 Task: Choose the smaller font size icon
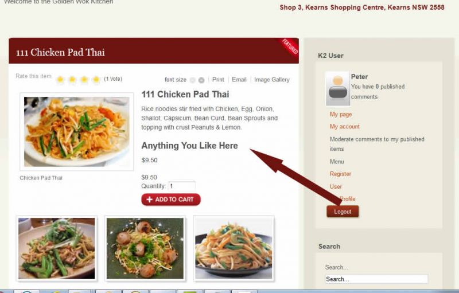coord(192,80)
